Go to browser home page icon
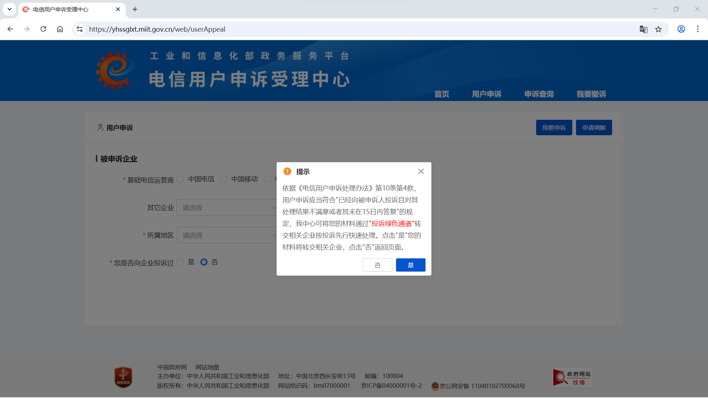Image resolution: width=708 pixels, height=398 pixels. 60,29
